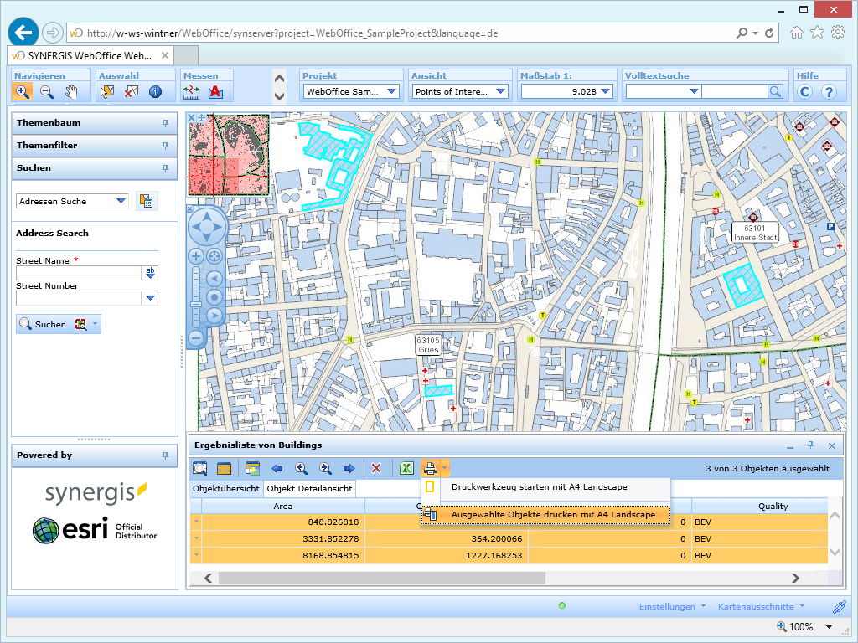The image size is (858, 643).
Task: Export results with the Excel icon
Action: tap(406, 469)
